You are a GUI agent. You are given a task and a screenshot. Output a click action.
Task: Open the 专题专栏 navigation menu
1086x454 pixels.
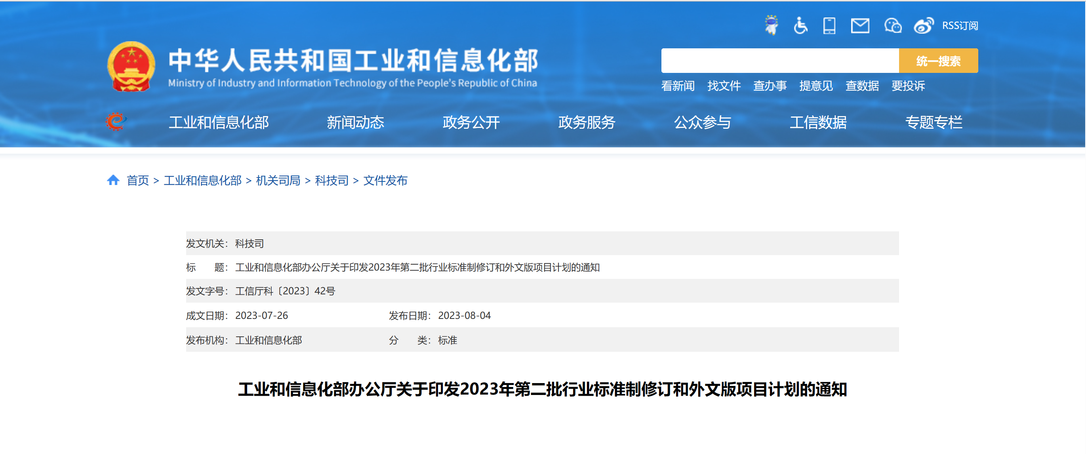tap(934, 122)
